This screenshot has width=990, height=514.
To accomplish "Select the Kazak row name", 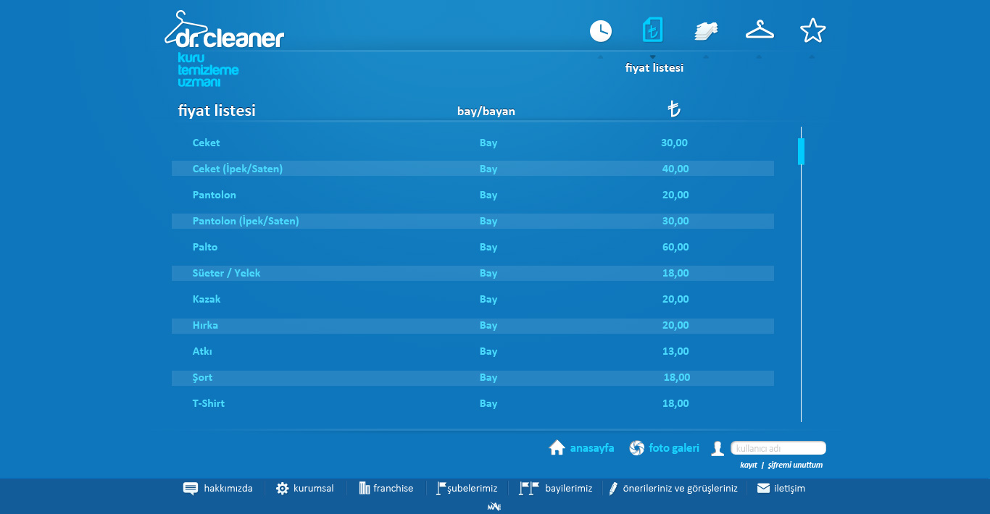I will [x=207, y=299].
